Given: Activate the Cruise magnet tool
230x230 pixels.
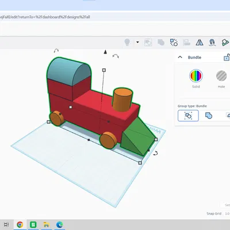Looking at the screenshot, I should coord(212,43).
